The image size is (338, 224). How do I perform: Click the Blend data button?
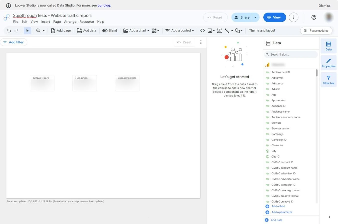click(x=110, y=30)
